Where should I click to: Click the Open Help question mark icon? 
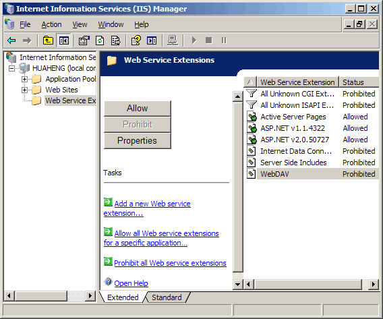point(108,282)
